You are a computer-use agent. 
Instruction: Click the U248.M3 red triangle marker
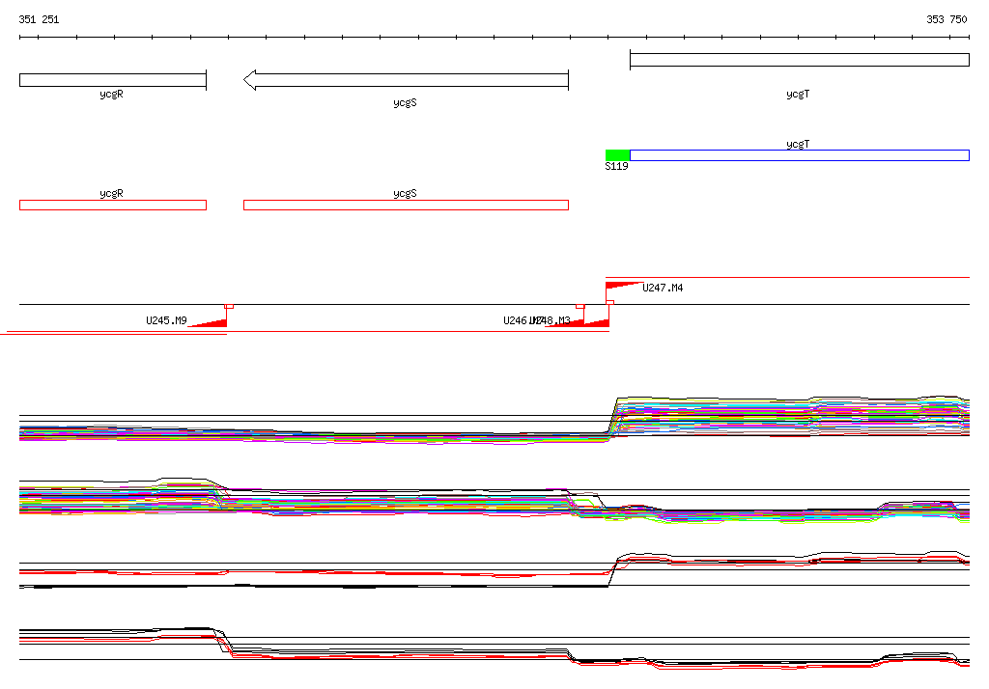[597, 323]
